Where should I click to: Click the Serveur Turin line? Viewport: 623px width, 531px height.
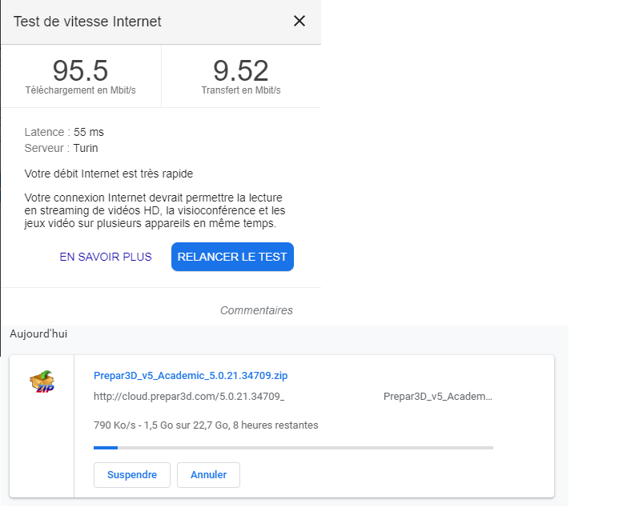point(62,148)
